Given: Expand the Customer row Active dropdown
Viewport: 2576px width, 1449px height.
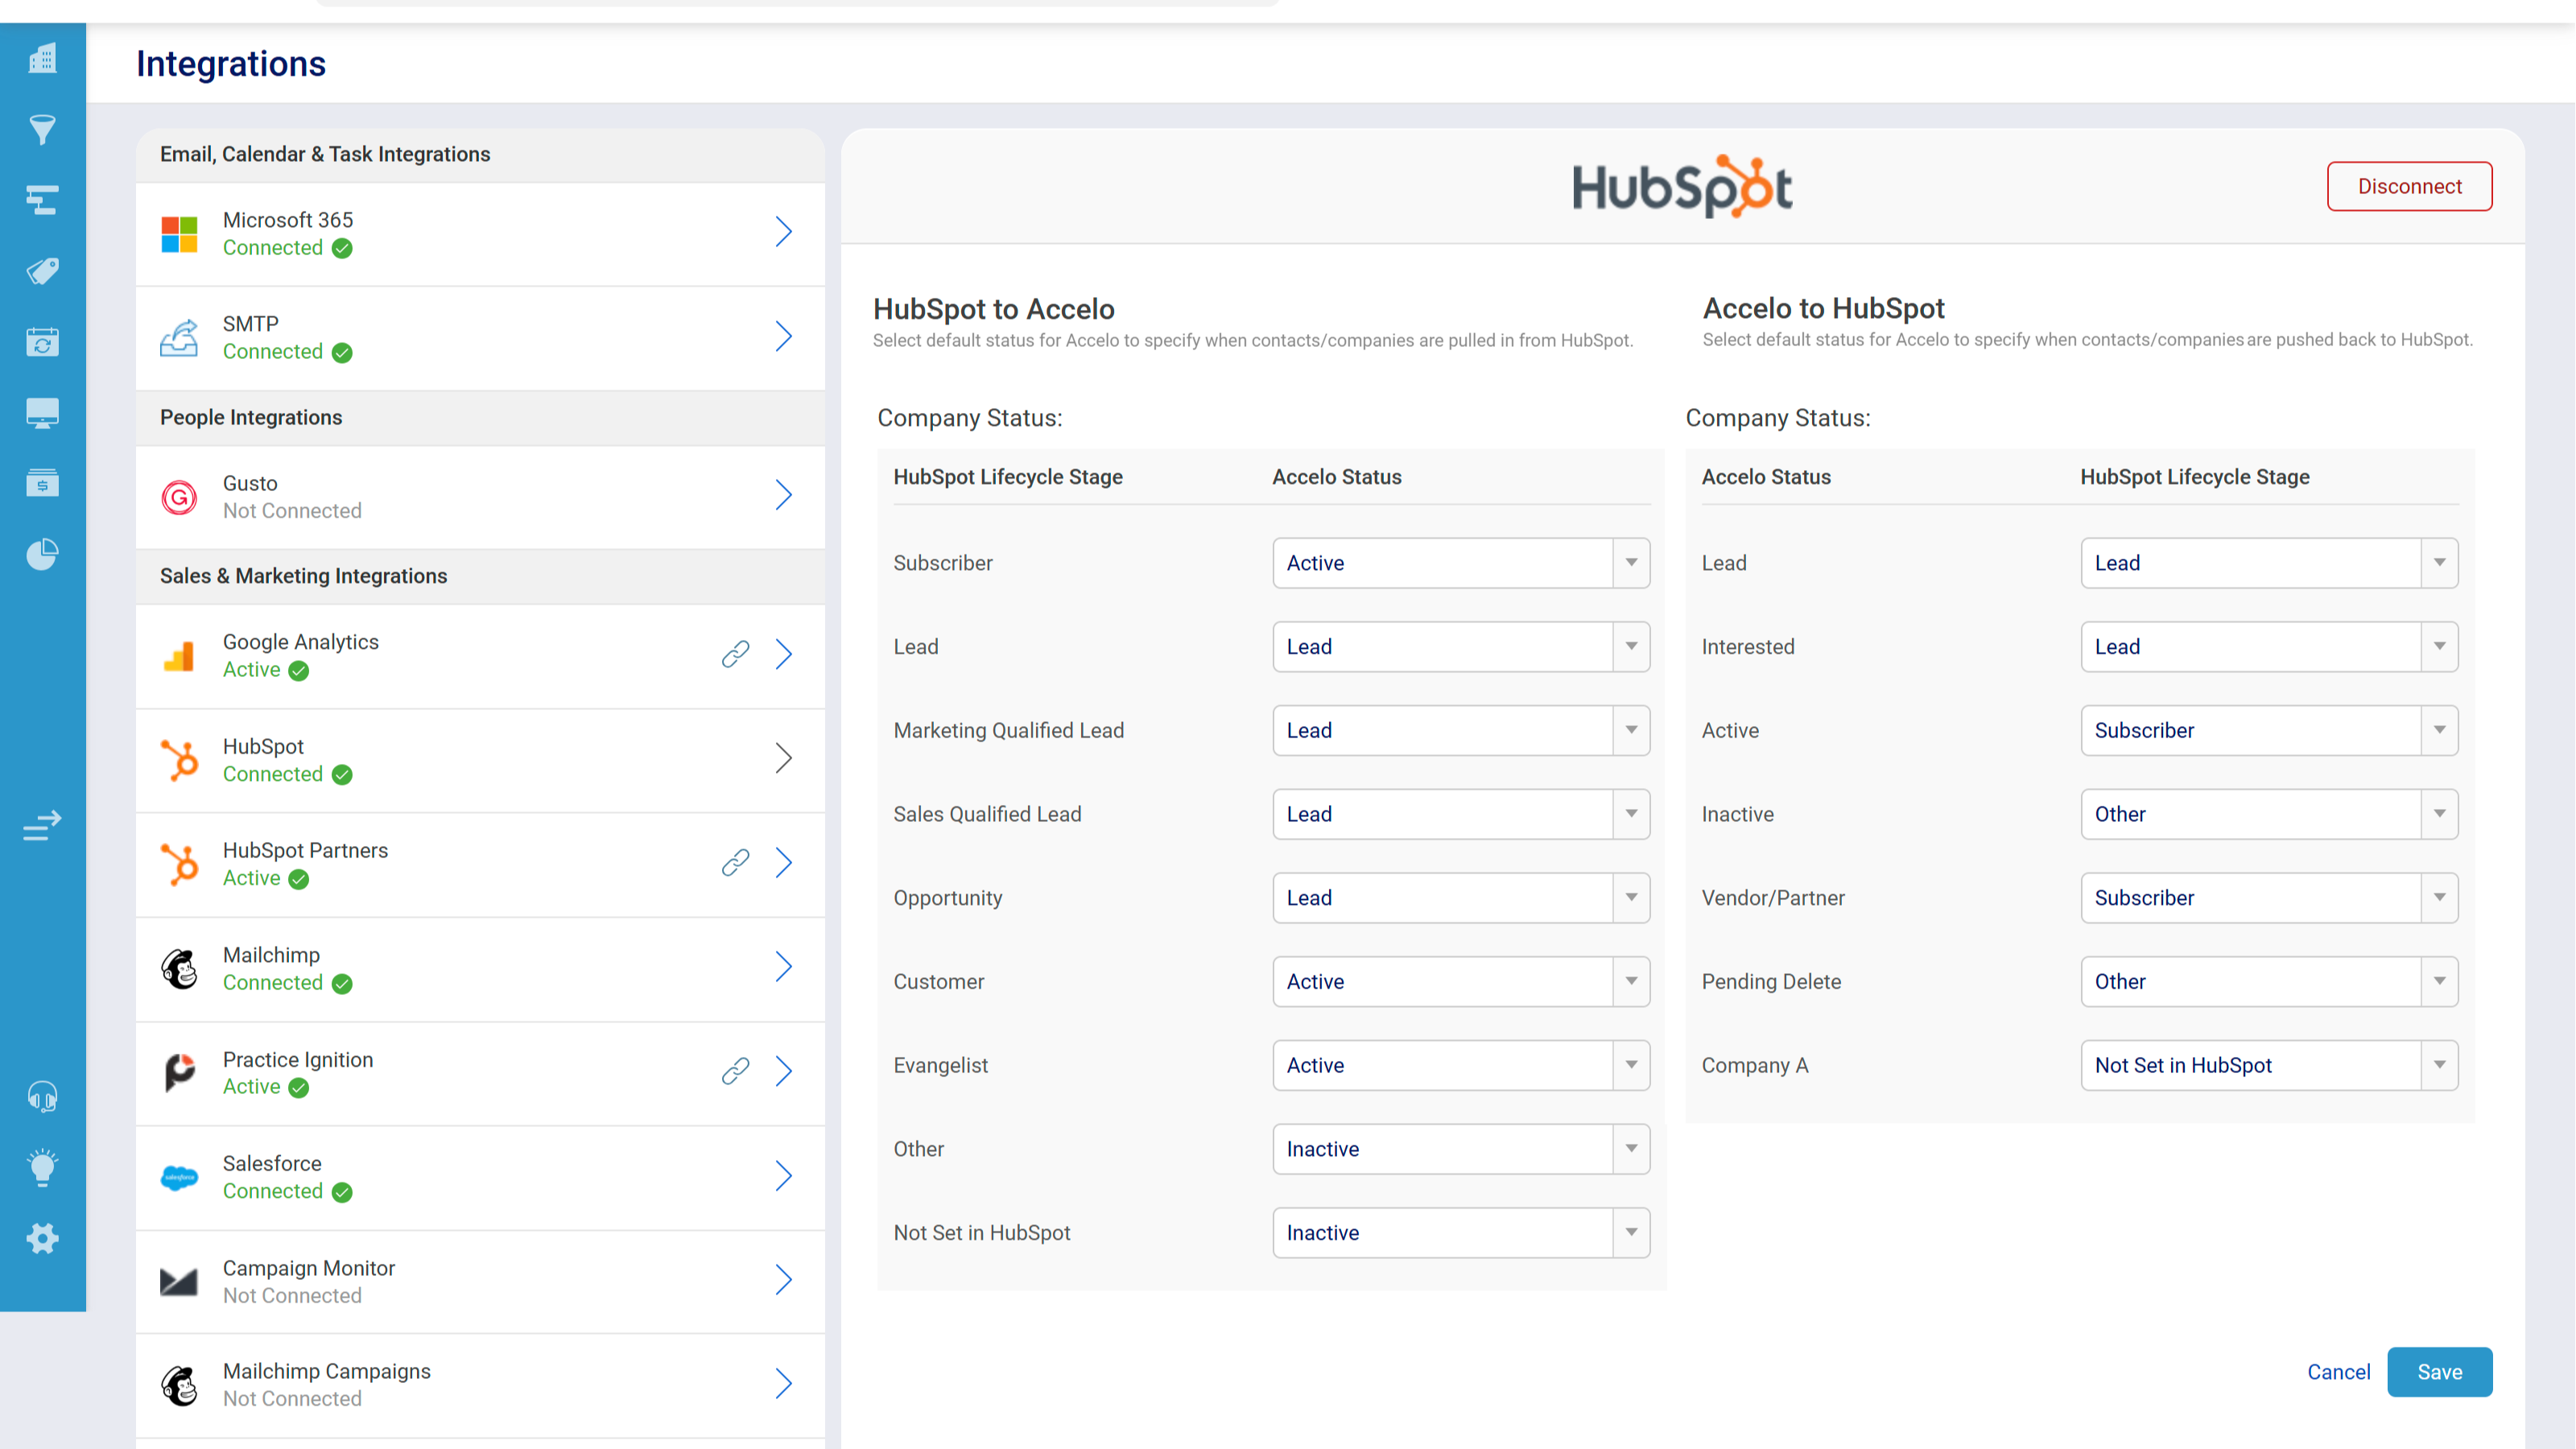Looking at the screenshot, I should tap(1460, 981).
